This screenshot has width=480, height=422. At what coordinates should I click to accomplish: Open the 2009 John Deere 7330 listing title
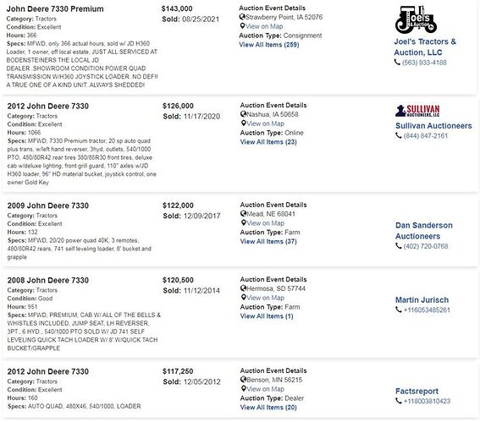click(48, 206)
